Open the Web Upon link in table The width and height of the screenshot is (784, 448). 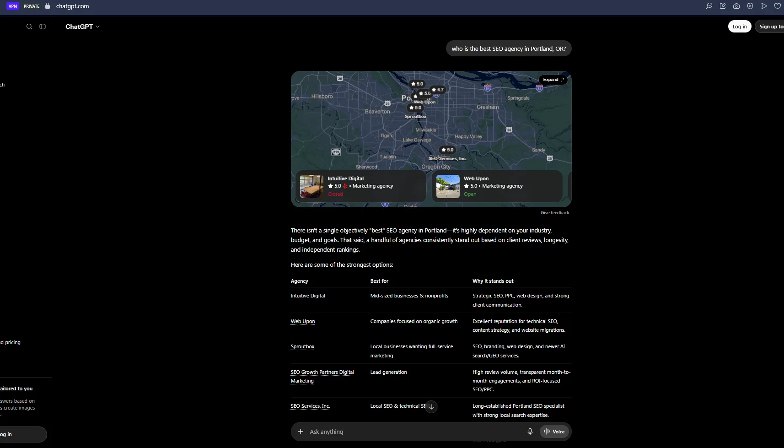coord(303,322)
